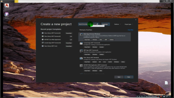Screen dimensions: 174x98
Task: Click the WPF App (.NET Framework) template icon
Action: [81, 51]
